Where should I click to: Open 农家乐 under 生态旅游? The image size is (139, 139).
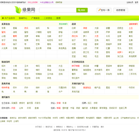pos(37,103)
